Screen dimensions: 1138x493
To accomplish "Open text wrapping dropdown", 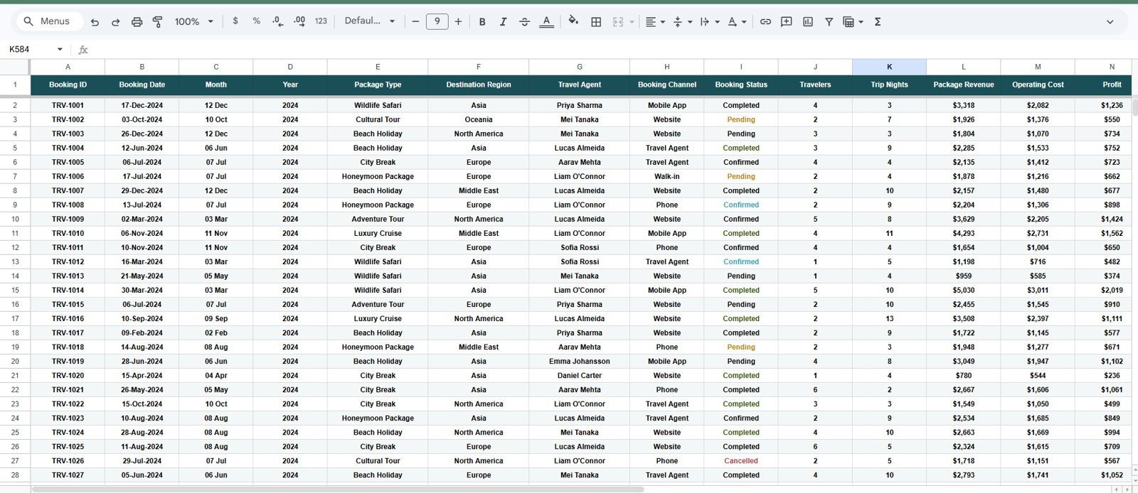I will (708, 22).
